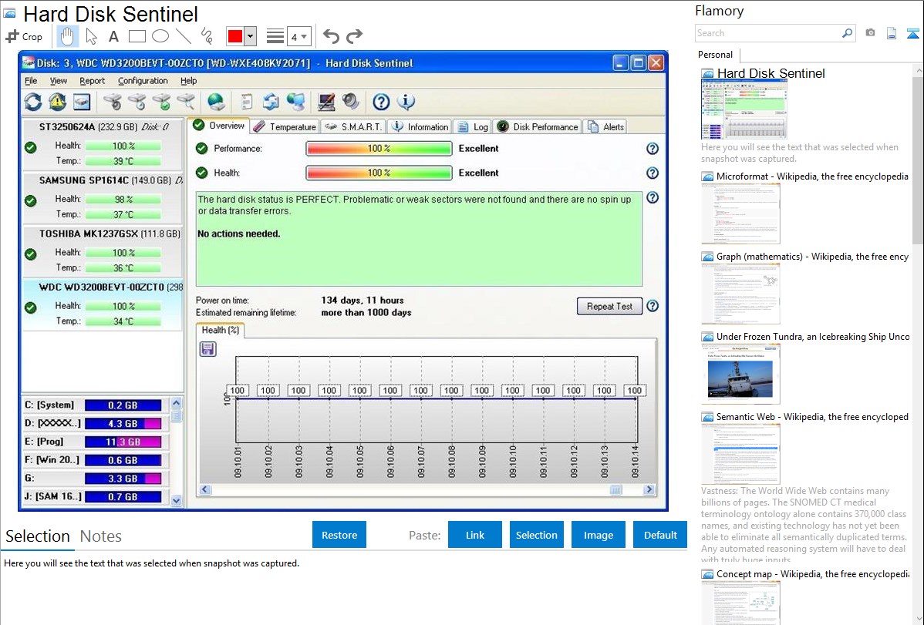This screenshot has height=625, width=924.
Task: Click the save floppy icon above health graph
Action: 208,349
